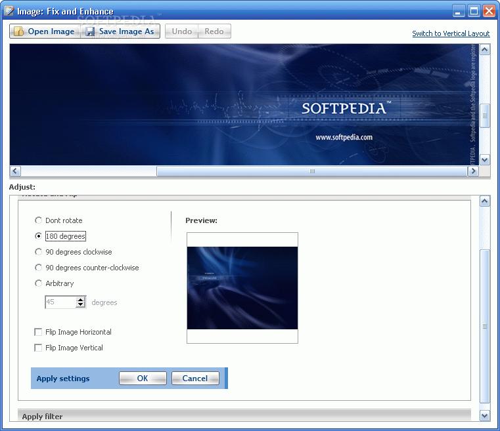Click image viewer scroll down arrow
Screen dimensions: 500x431
click(x=485, y=160)
